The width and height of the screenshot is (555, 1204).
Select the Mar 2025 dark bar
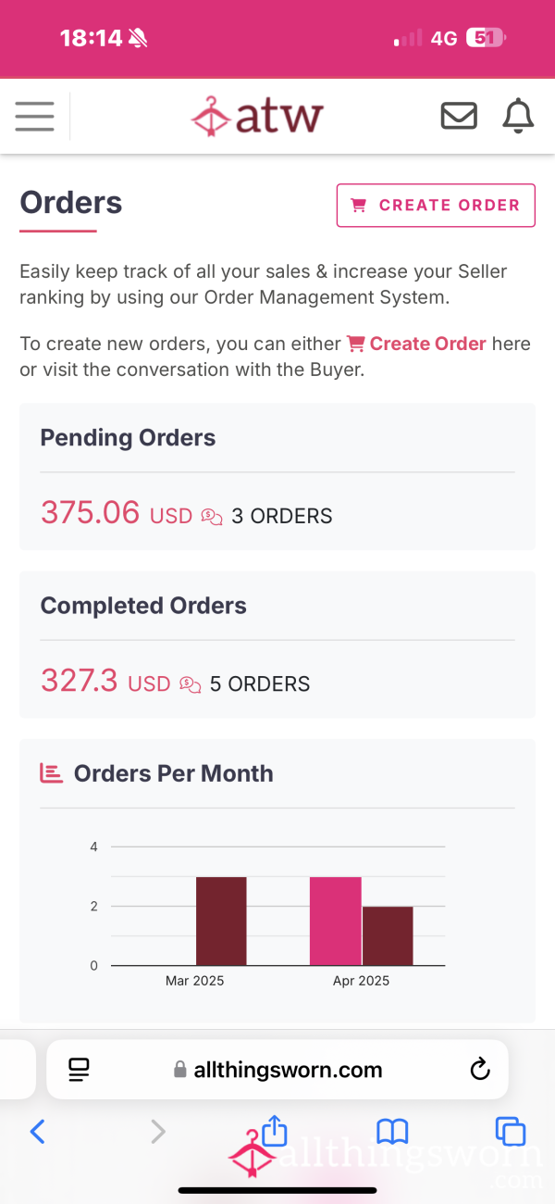click(221, 921)
